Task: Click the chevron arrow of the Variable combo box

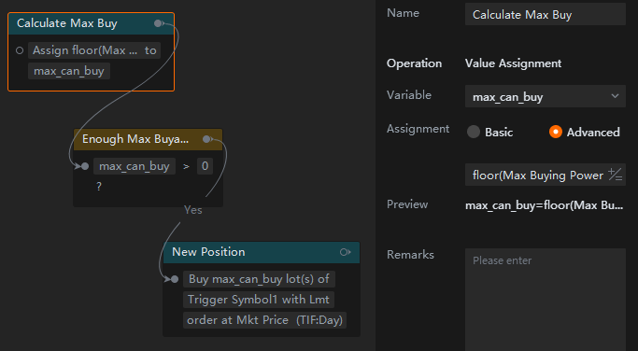Action: pyautogui.click(x=615, y=96)
